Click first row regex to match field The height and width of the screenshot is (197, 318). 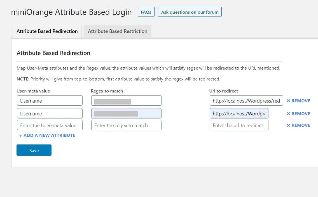tap(126, 101)
